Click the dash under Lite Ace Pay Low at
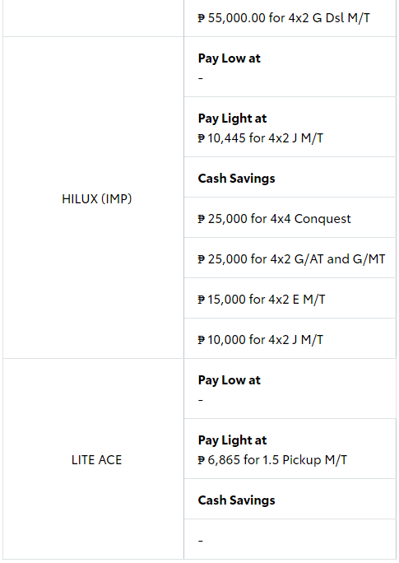This screenshot has height=563, width=399. click(201, 400)
